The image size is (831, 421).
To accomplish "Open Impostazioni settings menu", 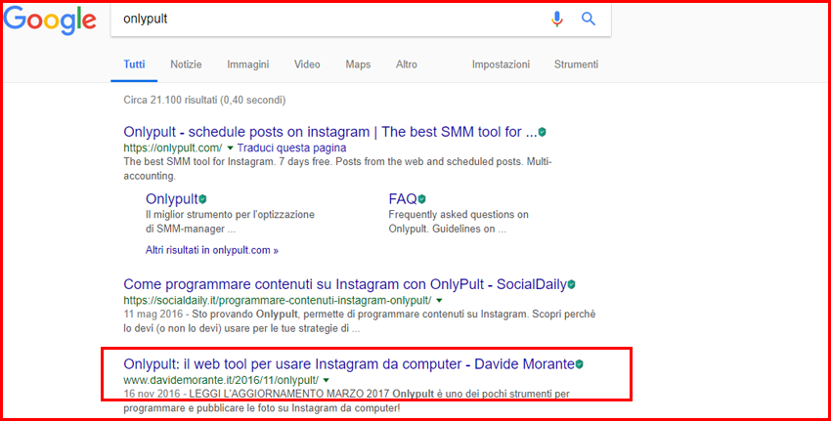I will tap(501, 64).
